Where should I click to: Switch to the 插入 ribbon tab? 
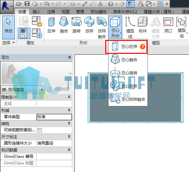pyautogui.click(x=36, y=12)
